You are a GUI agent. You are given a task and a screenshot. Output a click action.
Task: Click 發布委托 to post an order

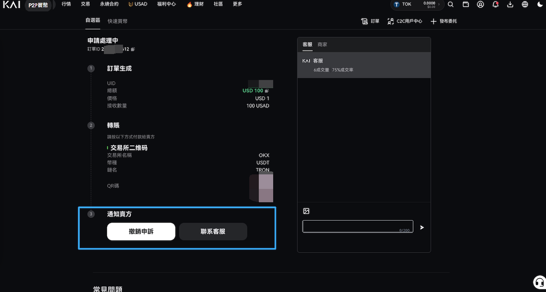point(444,21)
